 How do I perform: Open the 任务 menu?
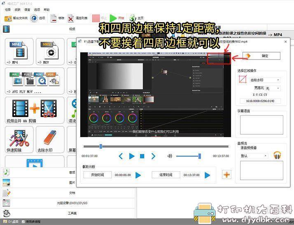8,9
